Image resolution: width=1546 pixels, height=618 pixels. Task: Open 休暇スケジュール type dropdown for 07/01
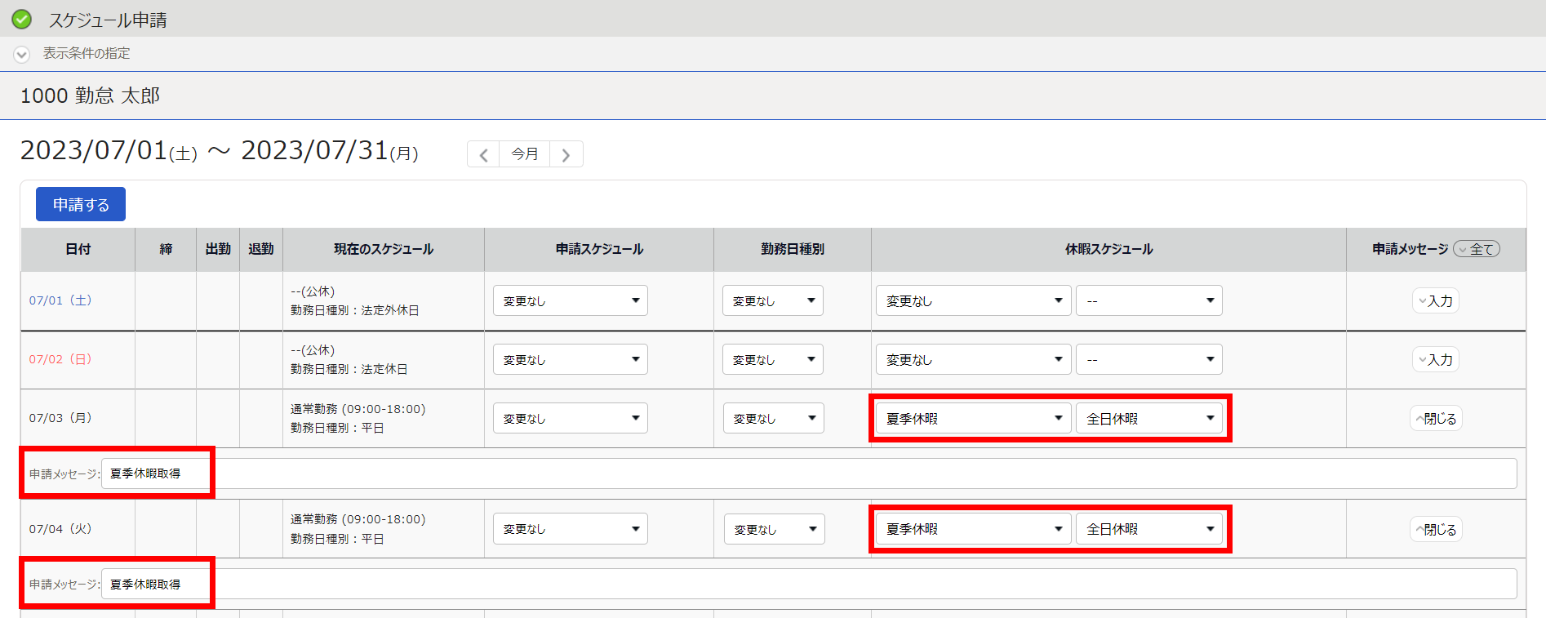(x=973, y=300)
